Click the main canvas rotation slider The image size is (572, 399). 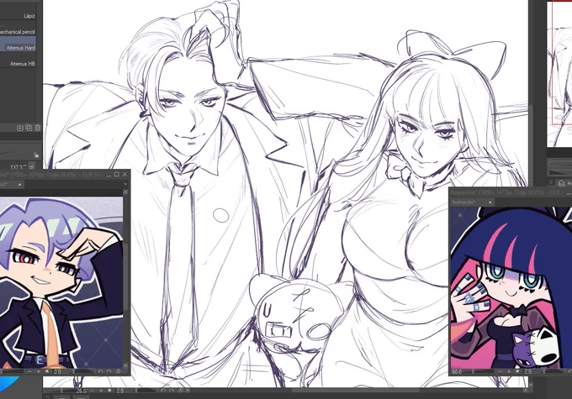coord(146,391)
